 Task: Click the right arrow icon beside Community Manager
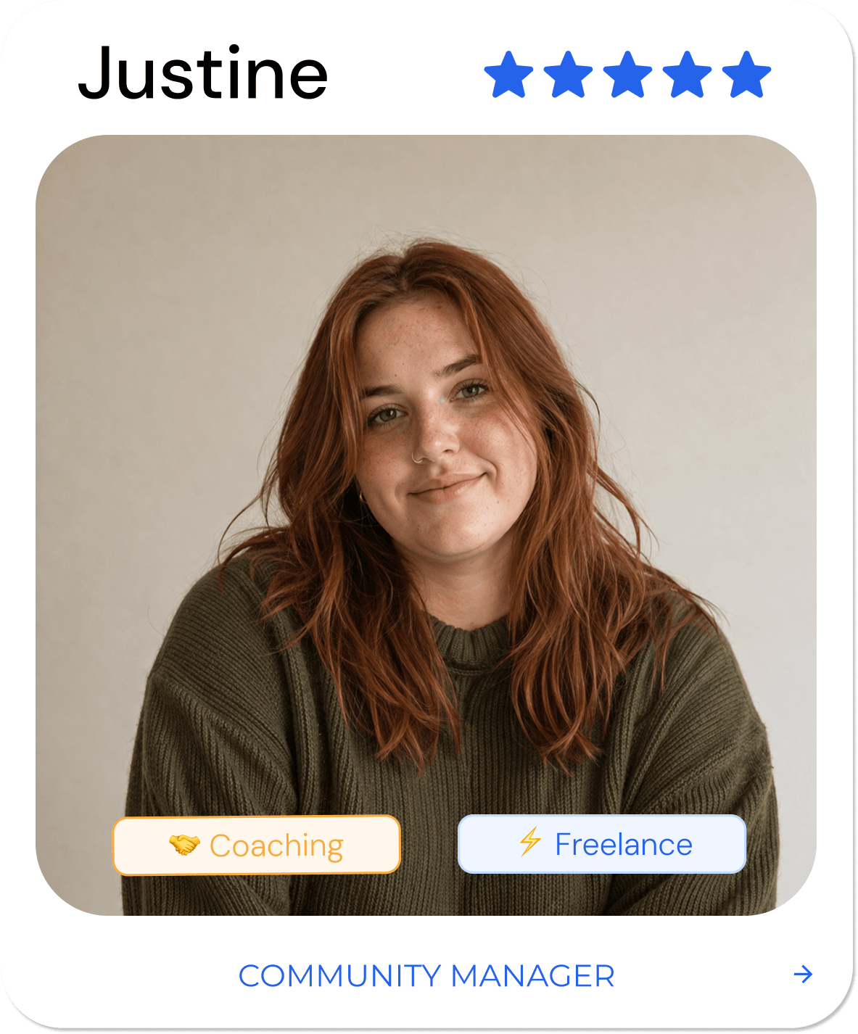coord(803,974)
